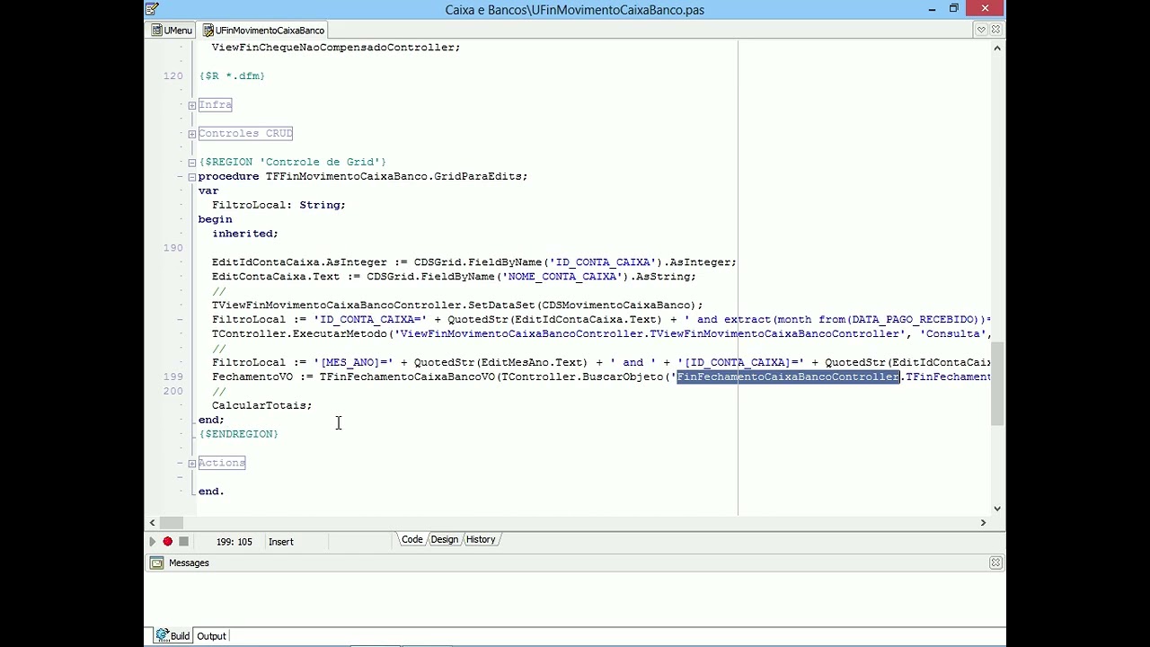
Task: Click the final 'end.' line
Action: [x=211, y=492]
